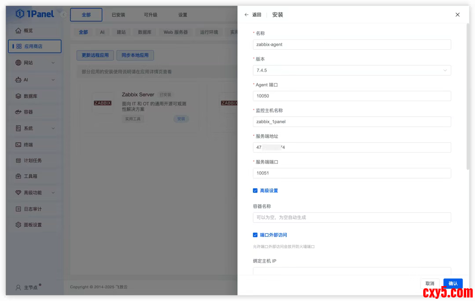Viewport: 475px width, 301px height.
Task: Uncheck the 高级设置 checkbox
Action: pyautogui.click(x=255, y=191)
